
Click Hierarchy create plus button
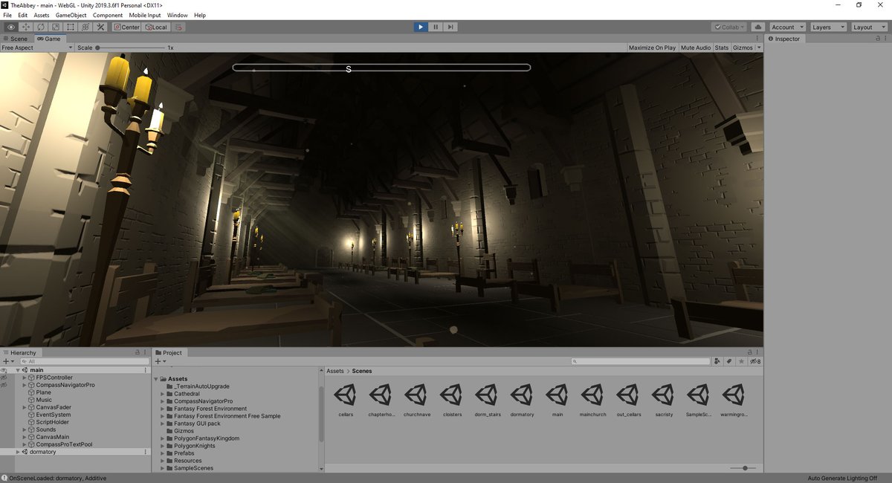pos(8,361)
